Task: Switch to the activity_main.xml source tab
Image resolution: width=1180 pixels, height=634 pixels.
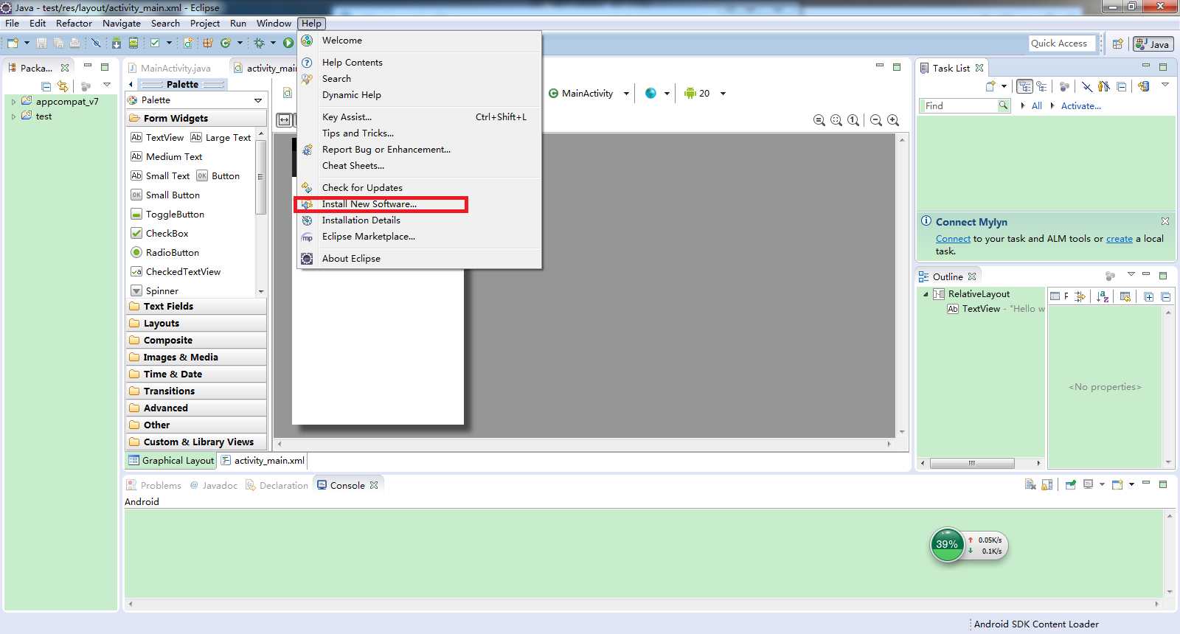Action: tap(263, 461)
